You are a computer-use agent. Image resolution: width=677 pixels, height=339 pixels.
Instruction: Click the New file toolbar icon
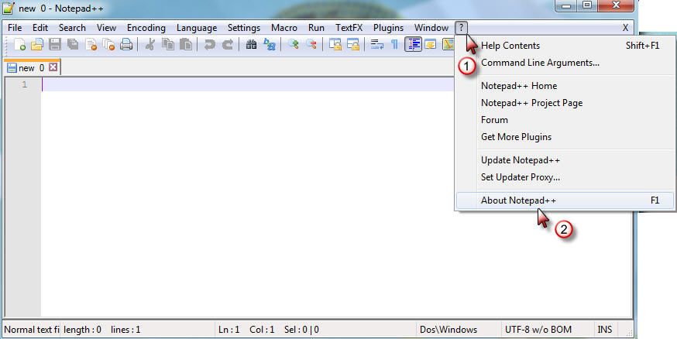click(19, 44)
